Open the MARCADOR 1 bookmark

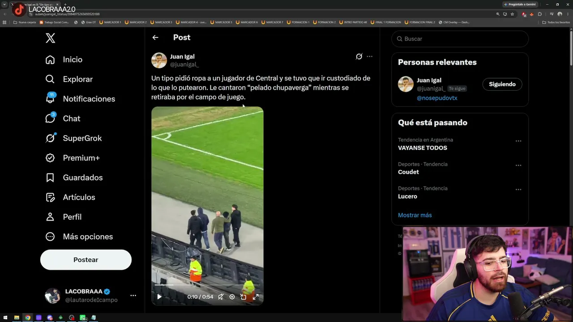pos(110,22)
